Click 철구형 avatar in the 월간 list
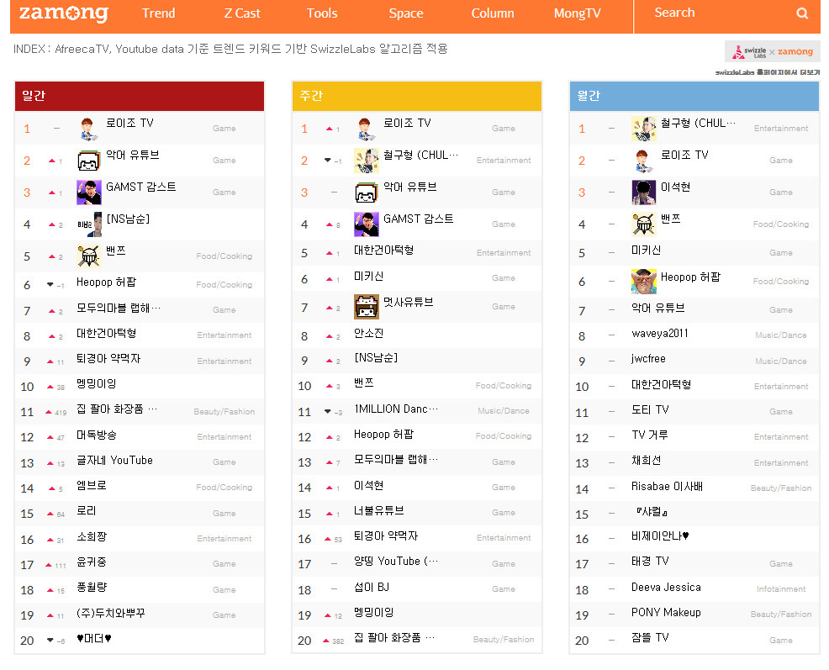 tap(644, 129)
